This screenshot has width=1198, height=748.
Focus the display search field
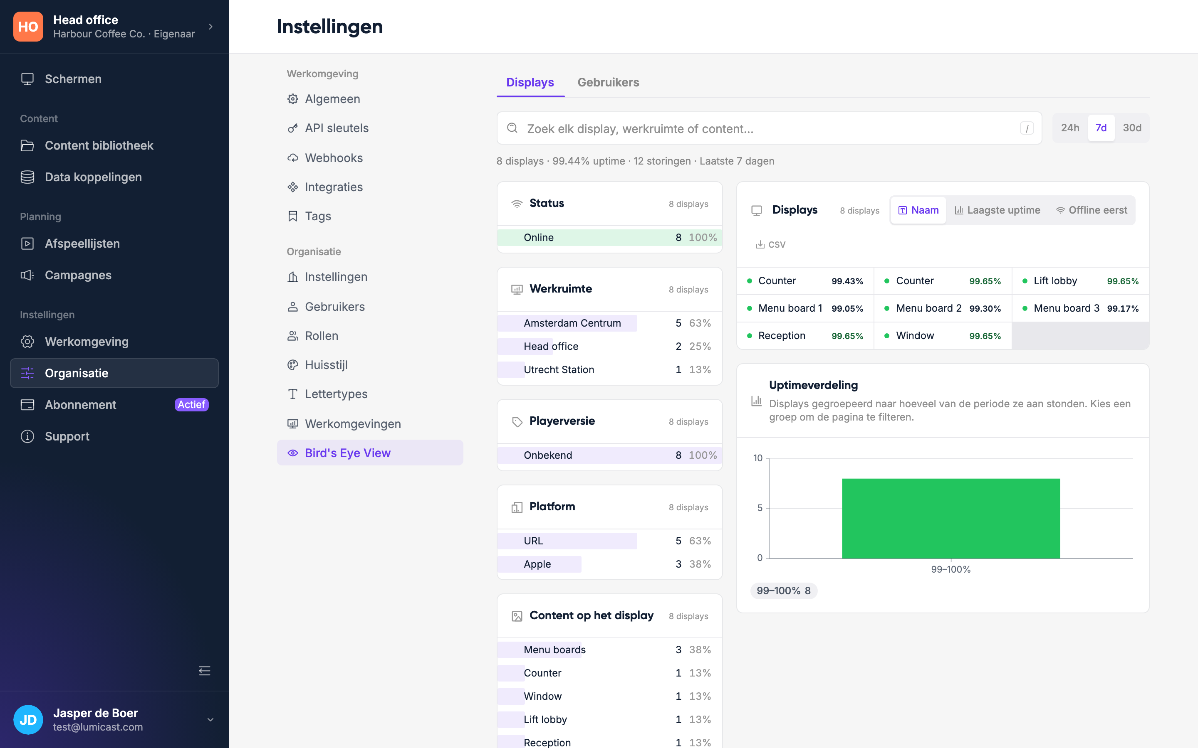pos(769,129)
